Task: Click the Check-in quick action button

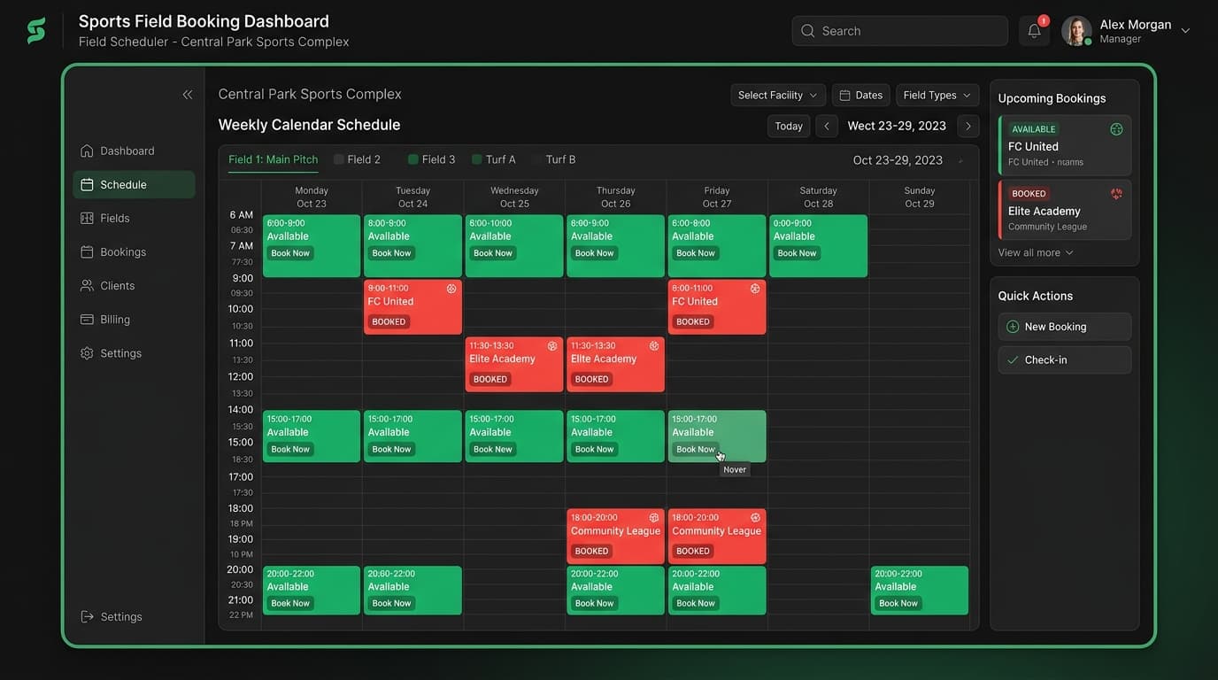Action: pos(1065,359)
